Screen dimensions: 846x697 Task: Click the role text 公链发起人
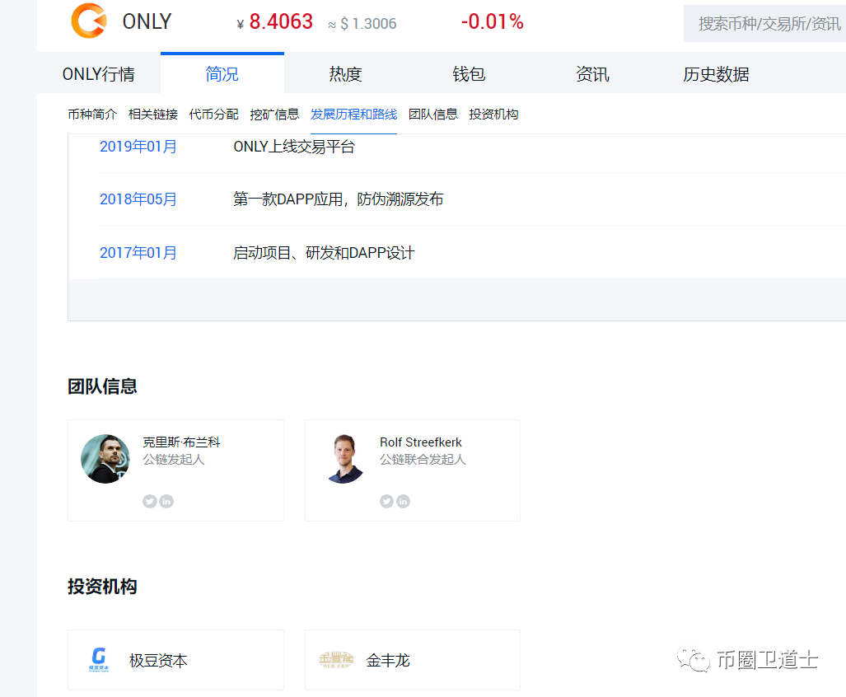coord(173,460)
